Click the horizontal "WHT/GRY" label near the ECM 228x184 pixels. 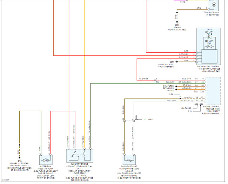[x=172, y=100]
